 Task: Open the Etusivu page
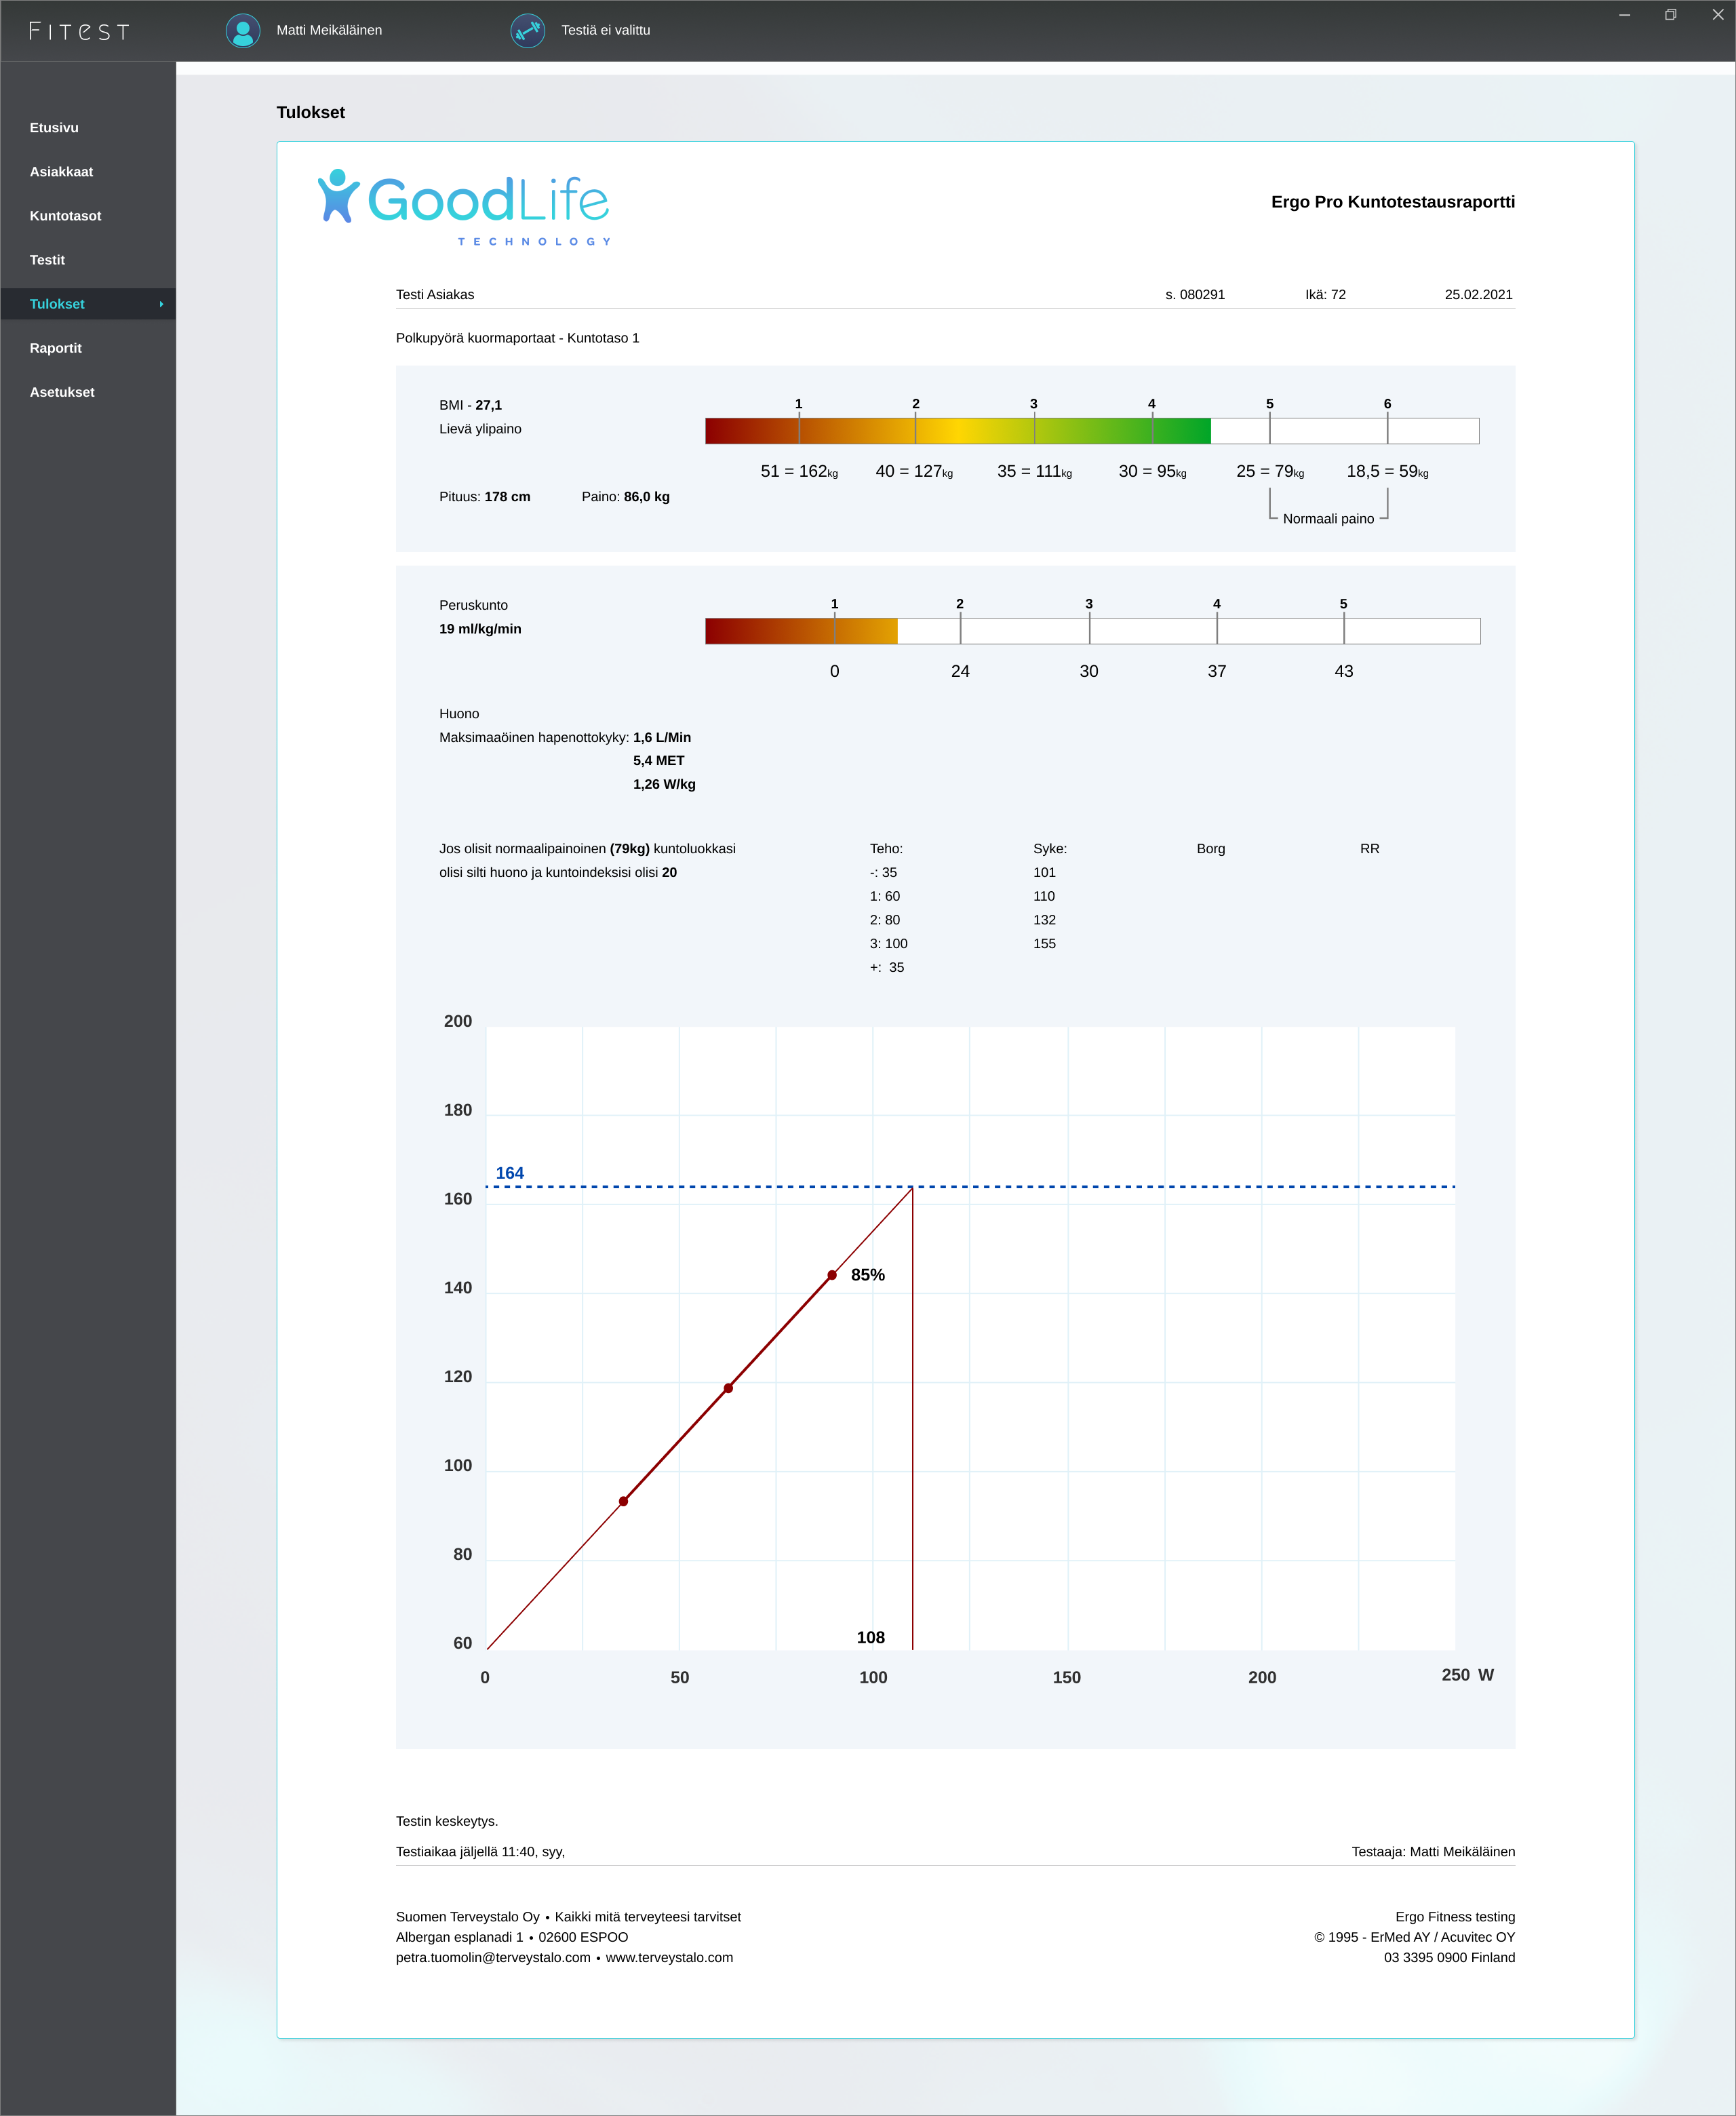coord(54,127)
